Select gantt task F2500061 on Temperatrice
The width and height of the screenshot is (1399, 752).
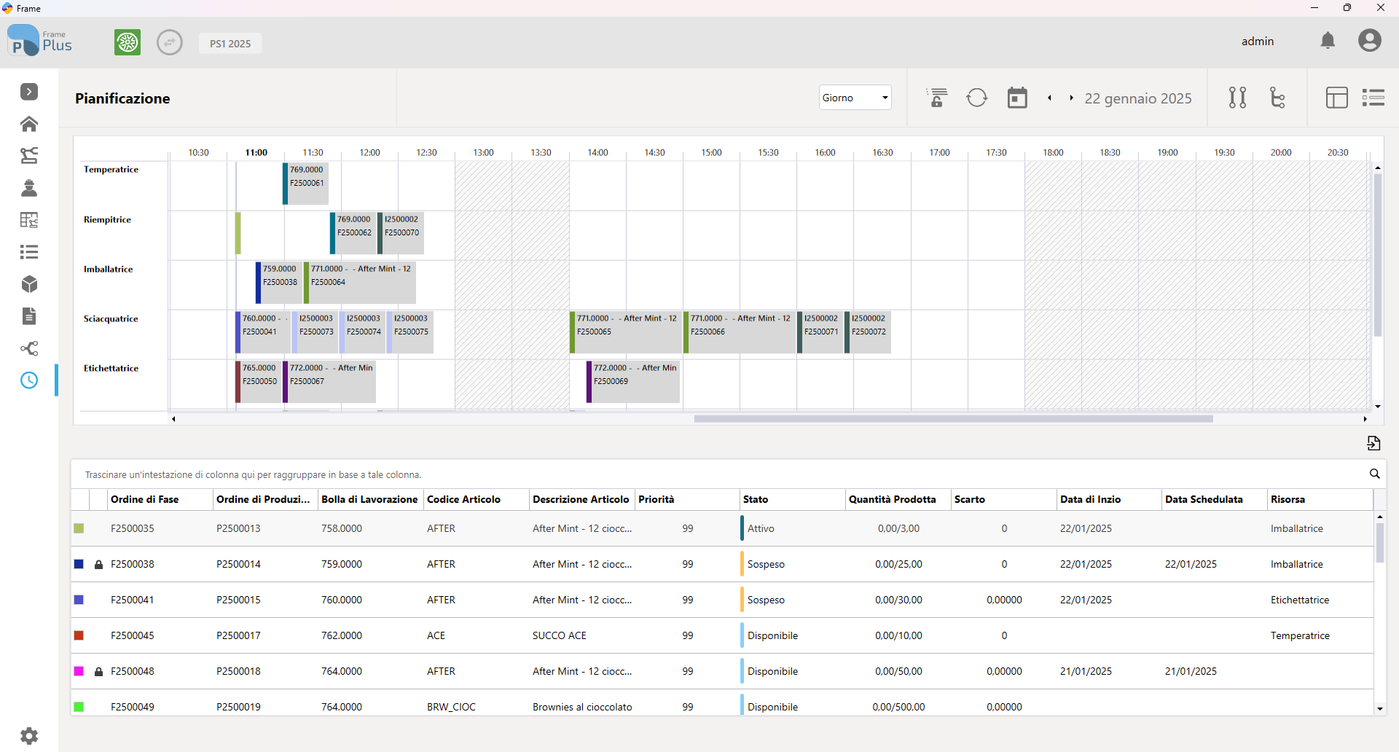click(306, 184)
